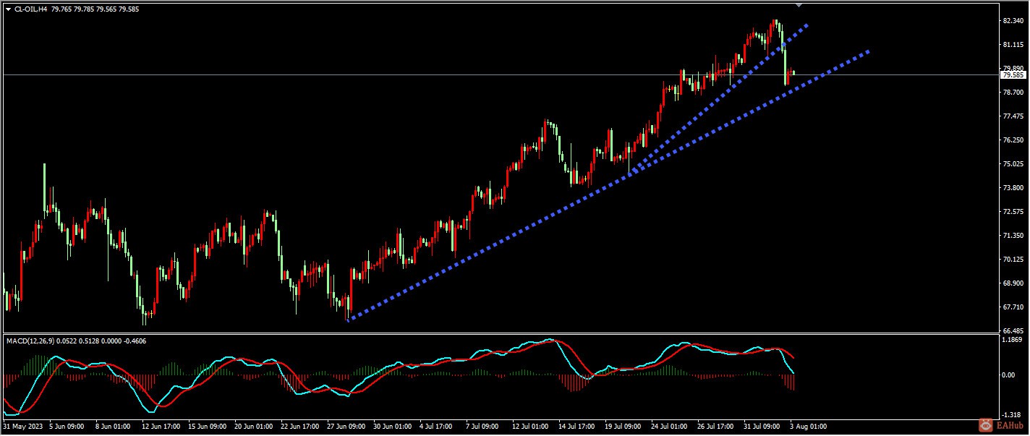Click the 31 May 2023 time label
This screenshot has width=1030, height=436.
[22, 427]
